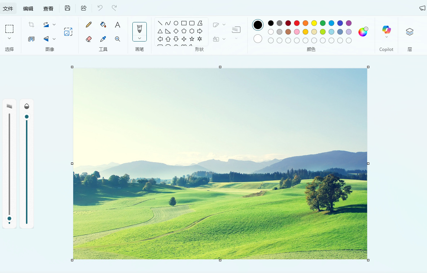Click the megaphone feedback icon
427x273 pixels.
[422, 8]
